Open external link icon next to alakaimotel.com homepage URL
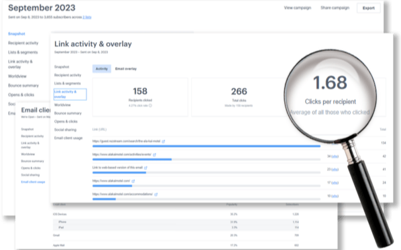 pyautogui.click(x=133, y=181)
